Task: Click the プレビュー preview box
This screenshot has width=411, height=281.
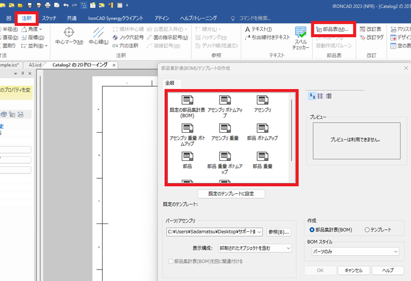Action: pos(356,141)
